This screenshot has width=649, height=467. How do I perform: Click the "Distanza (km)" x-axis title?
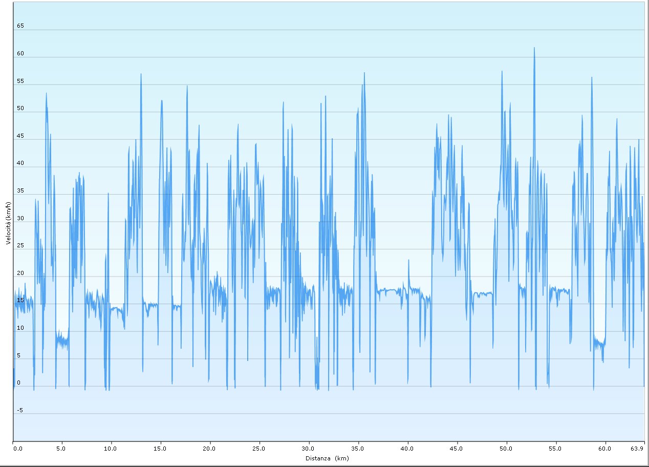click(x=327, y=458)
